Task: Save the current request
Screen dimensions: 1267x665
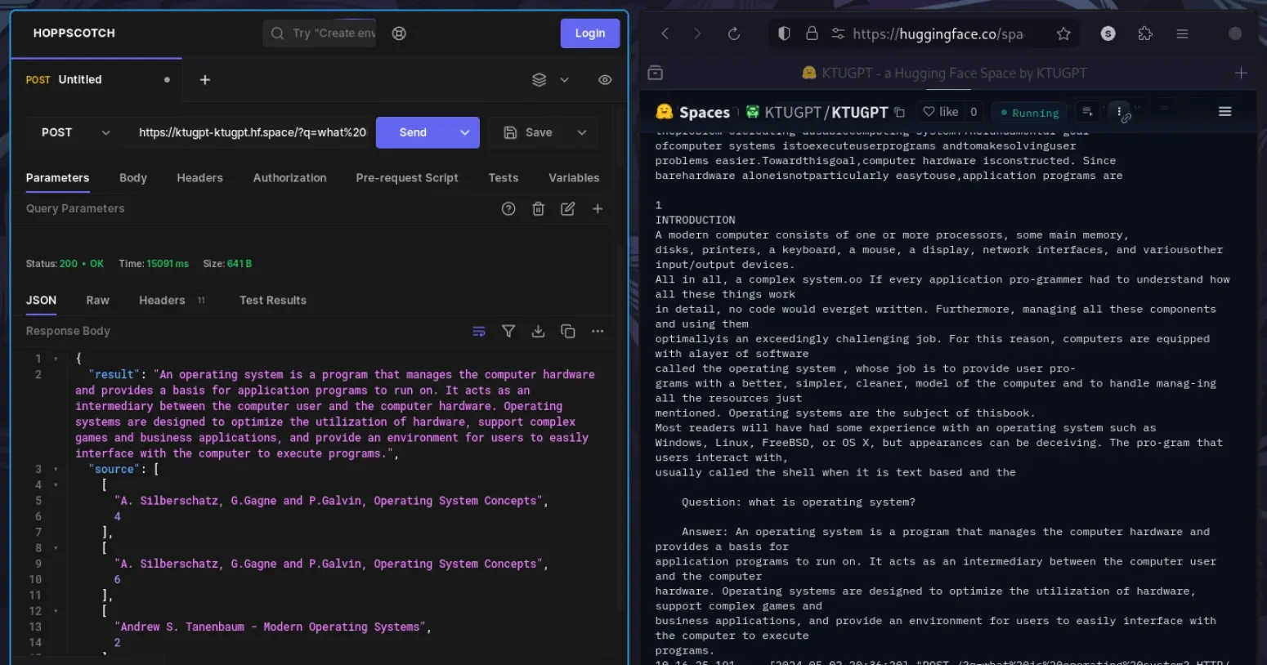Action: tap(528, 132)
